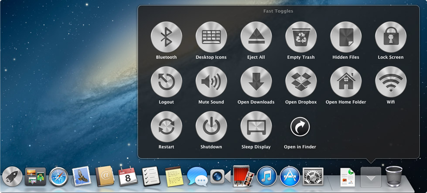The width and height of the screenshot is (427, 193).
Task: Click the Restart icon
Action: click(x=166, y=127)
